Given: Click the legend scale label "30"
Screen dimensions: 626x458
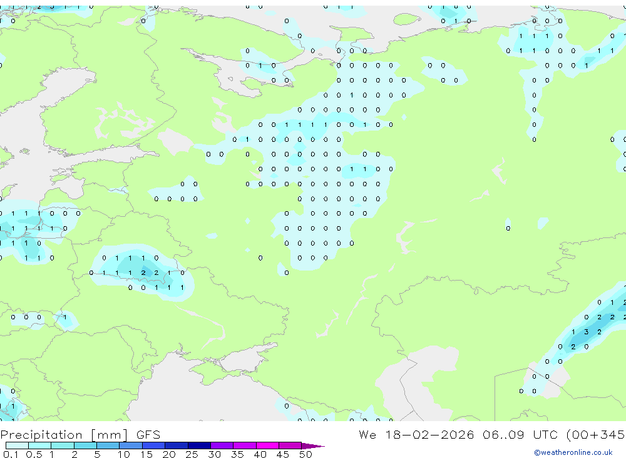Looking at the screenshot, I should [214, 454].
